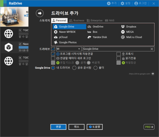The height and width of the screenshot is (137, 159).
Task: Open the https://drive.google.com link
Action: [139, 74]
